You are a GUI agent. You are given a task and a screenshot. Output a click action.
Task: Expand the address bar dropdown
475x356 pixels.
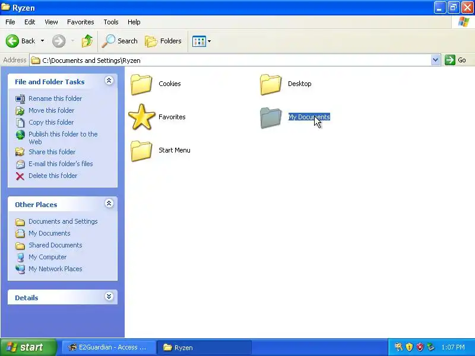pyautogui.click(x=435, y=60)
